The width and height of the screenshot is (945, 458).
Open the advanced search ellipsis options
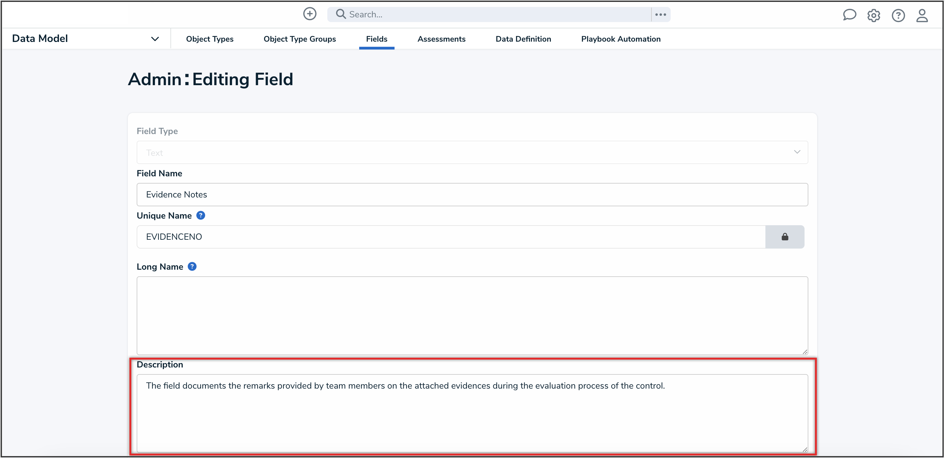pyautogui.click(x=660, y=14)
